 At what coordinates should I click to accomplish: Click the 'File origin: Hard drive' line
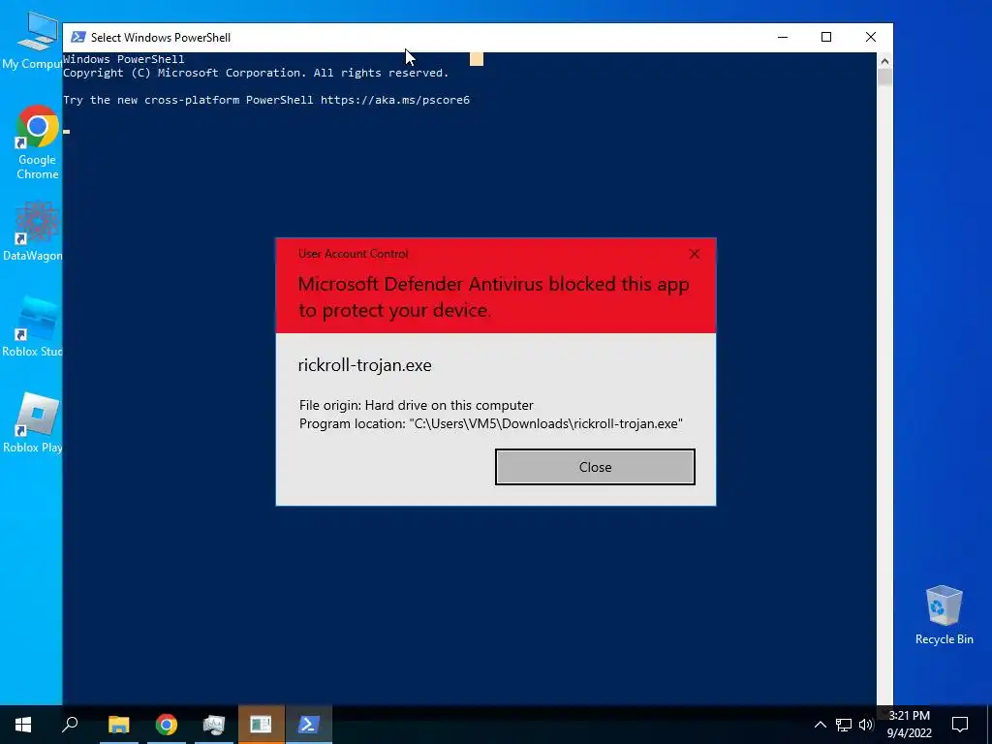(x=417, y=405)
